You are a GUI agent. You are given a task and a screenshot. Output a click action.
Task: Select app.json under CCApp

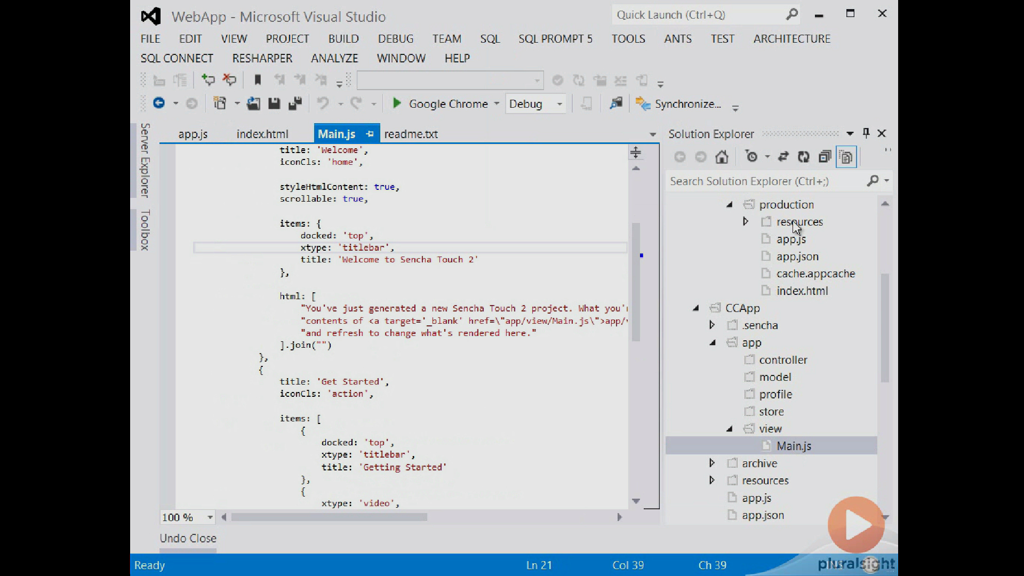click(763, 515)
